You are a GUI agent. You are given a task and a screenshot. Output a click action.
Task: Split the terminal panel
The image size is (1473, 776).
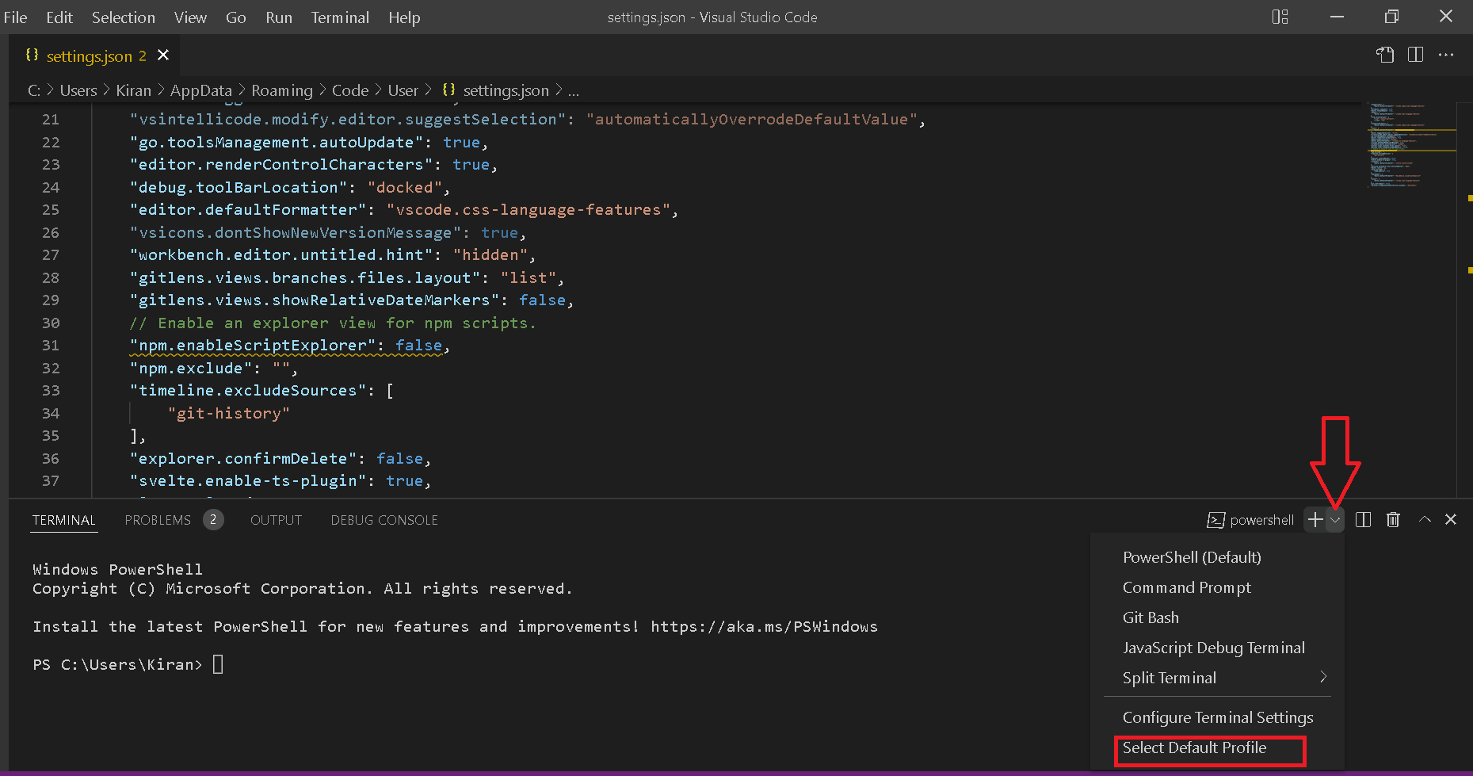[x=1363, y=519]
